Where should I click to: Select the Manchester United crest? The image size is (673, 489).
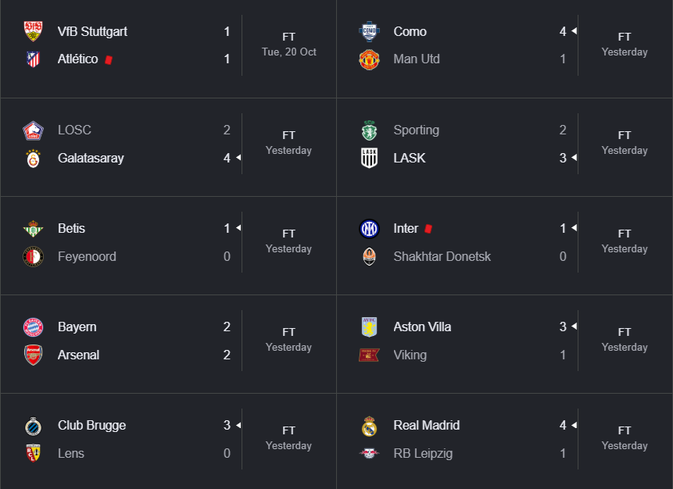[x=369, y=59]
